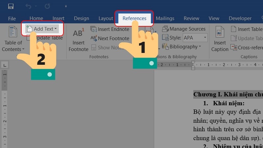Viewport: 263px width, 148px height.
Task: Click the tab selector at ruler corner
Action: point(4,65)
